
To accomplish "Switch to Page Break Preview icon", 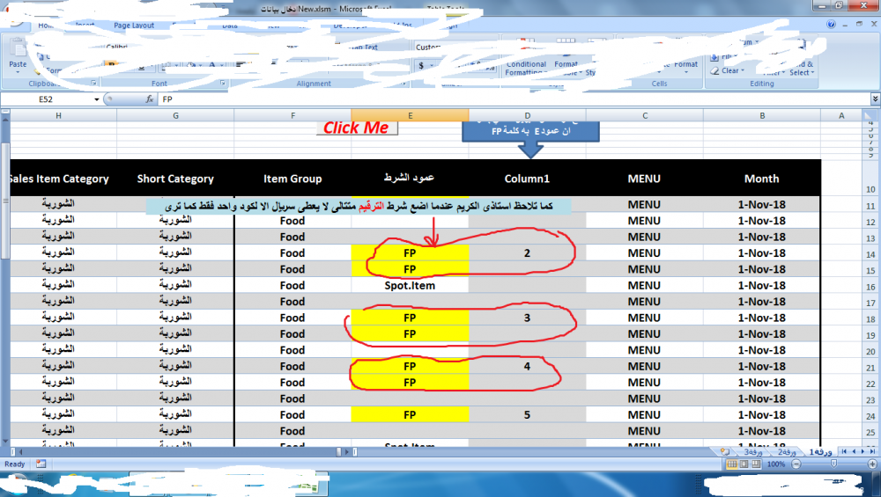I will (x=756, y=464).
